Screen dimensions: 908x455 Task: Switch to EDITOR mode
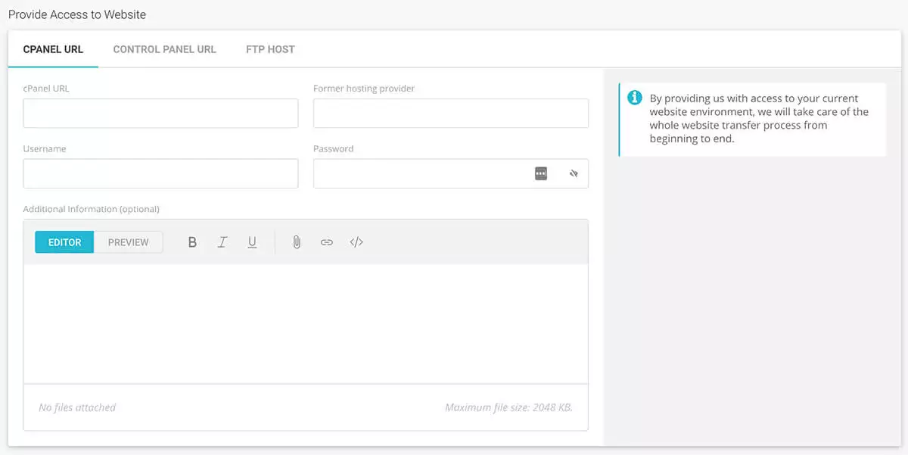point(64,242)
